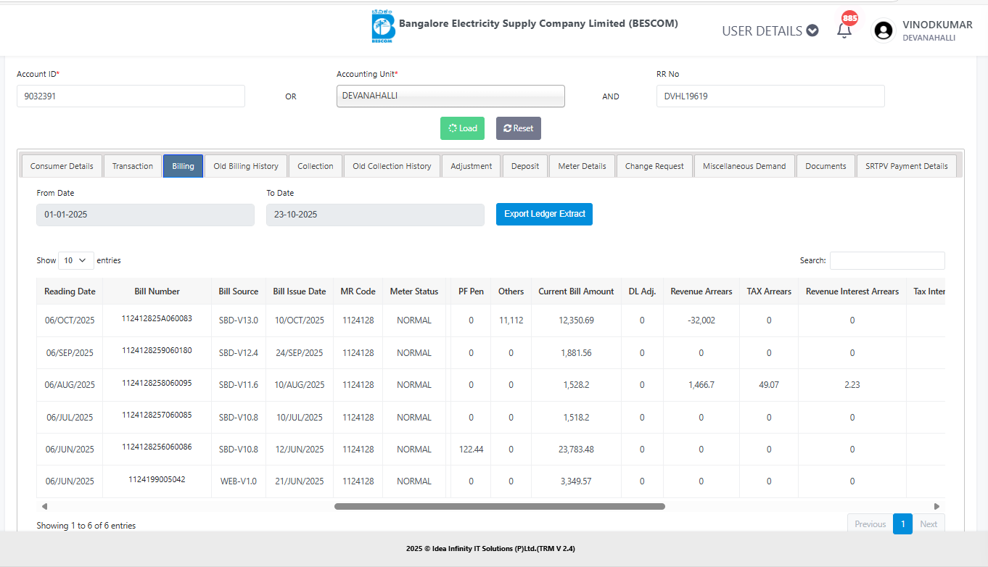Open the Show entries count dropdown

point(75,260)
